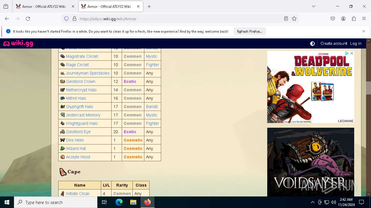Open the Extensions puzzle icon
Screen dimensions: 371x208
click(x=354, y=19)
